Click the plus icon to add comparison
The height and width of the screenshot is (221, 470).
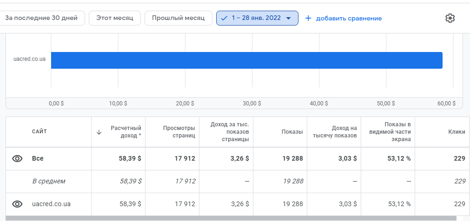click(308, 18)
